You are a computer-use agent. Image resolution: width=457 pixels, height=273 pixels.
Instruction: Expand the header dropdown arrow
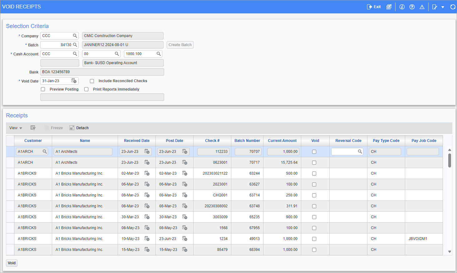(x=443, y=7)
